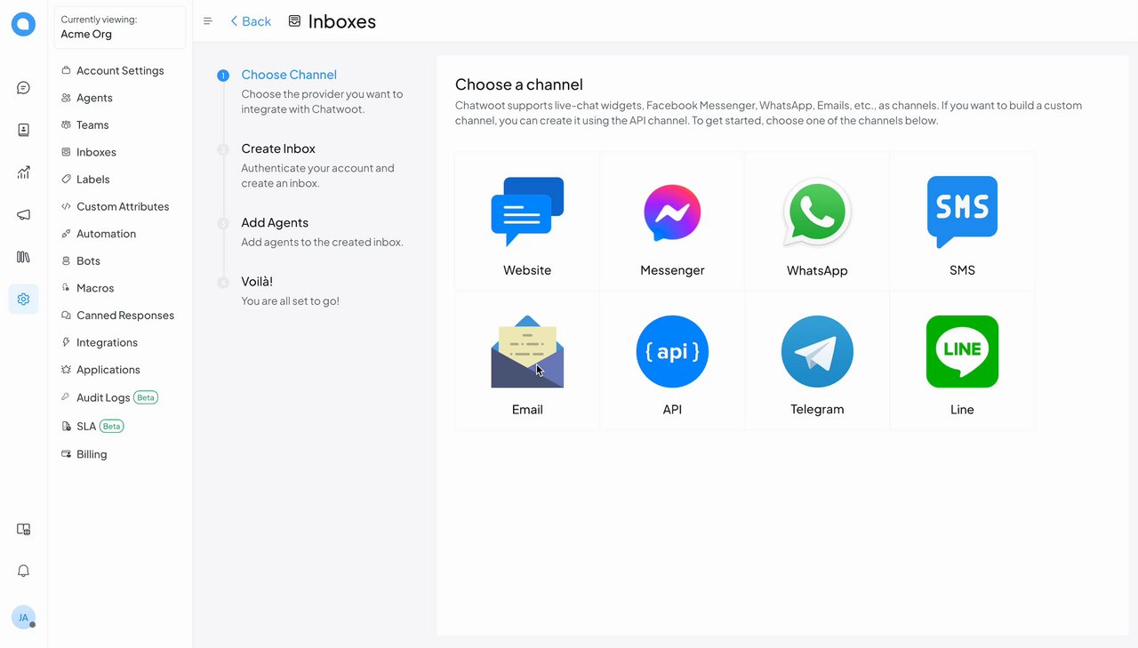Click the Choose a channel heading
Viewport: 1138px width, 648px height.
pos(519,84)
